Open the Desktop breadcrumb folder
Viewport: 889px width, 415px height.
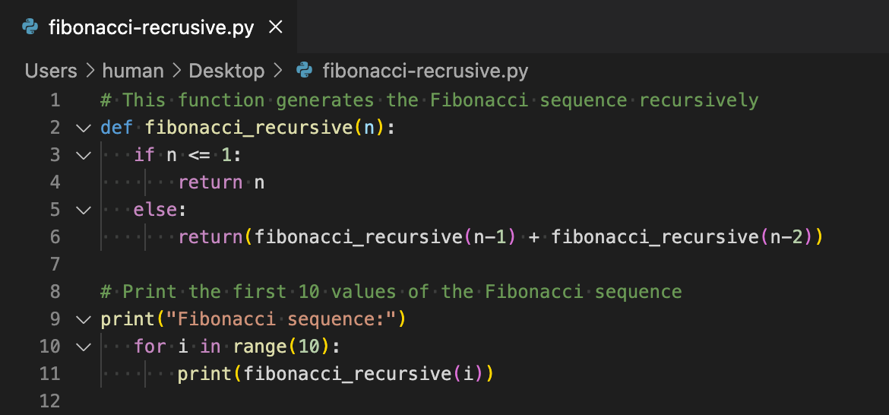226,71
